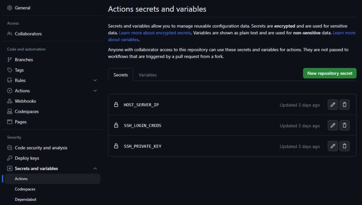Go to Collaborators in the sidebar
Image resolution: width=362 pixels, height=205 pixels.
[x=28, y=34]
